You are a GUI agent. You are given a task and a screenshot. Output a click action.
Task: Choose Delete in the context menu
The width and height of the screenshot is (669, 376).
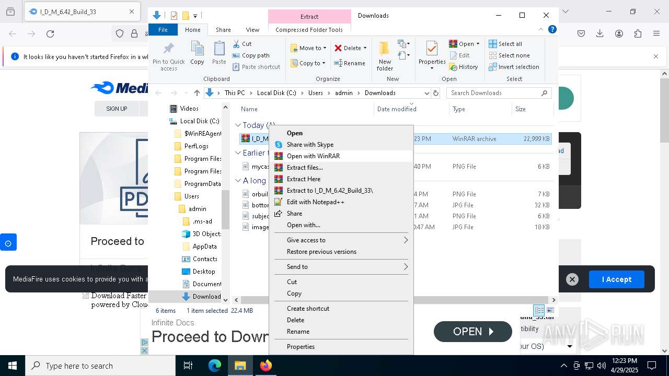click(x=341, y=320)
